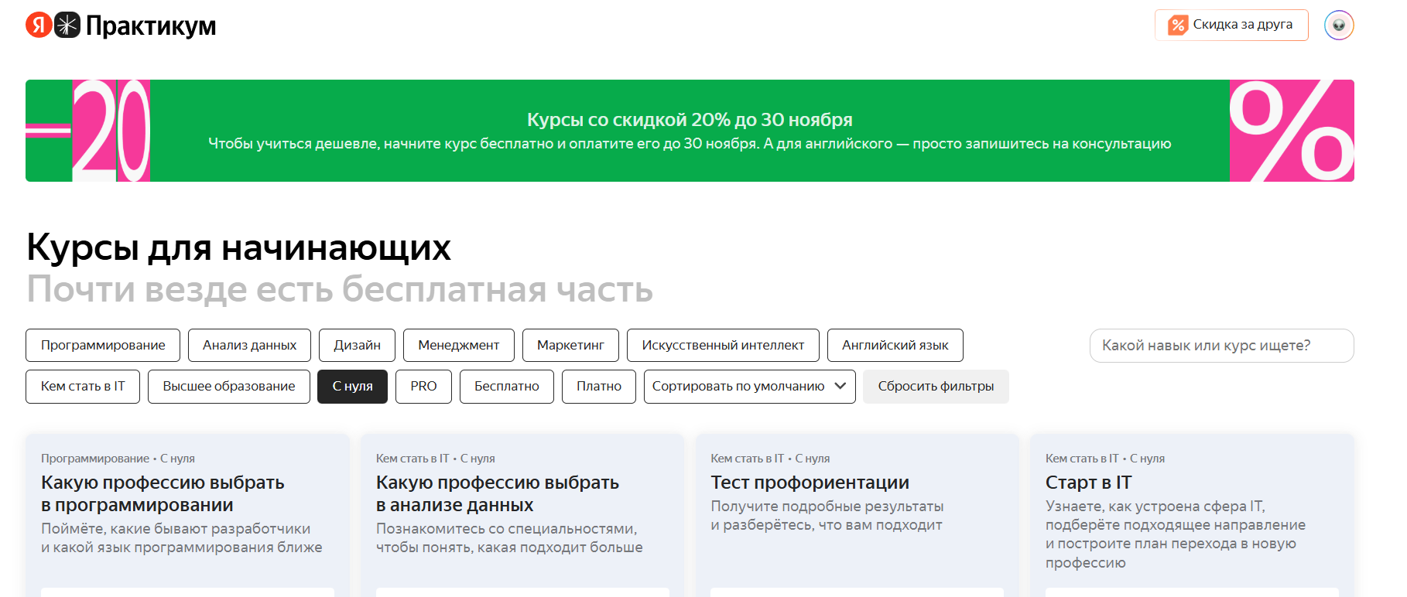This screenshot has width=1407, height=597.
Task: Enable the Бесплатно filter
Action: point(506,386)
